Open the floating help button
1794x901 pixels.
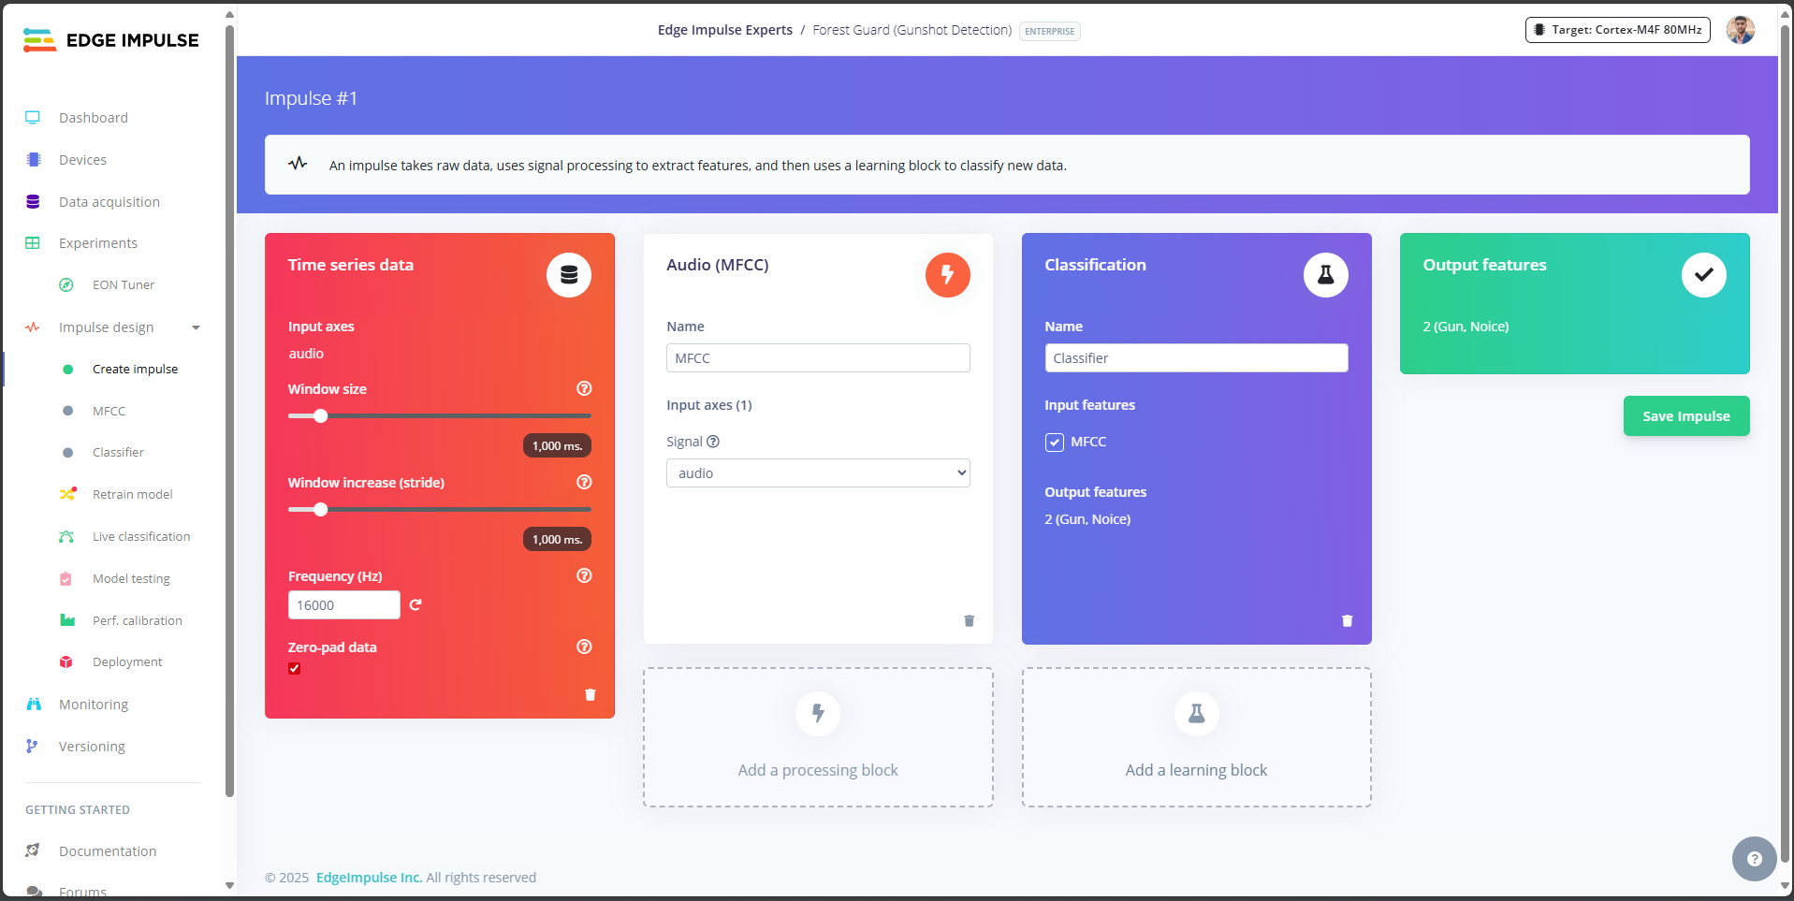coord(1754,859)
